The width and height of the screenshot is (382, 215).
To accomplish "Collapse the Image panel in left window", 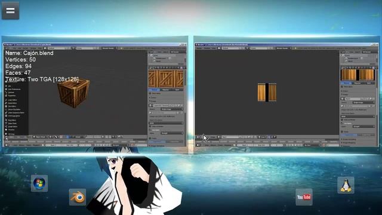I will point(153,101).
